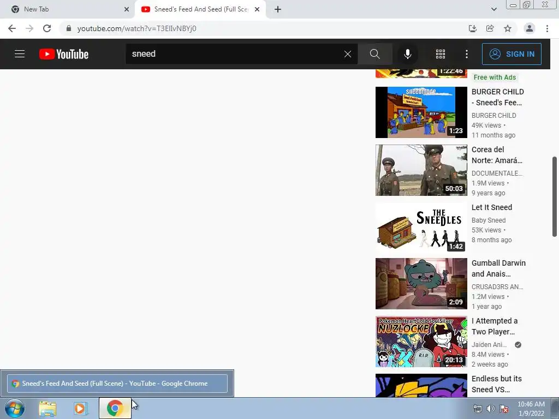Open The Sneedles video thumbnail
The image size is (559, 419).
click(x=421, y=228)
